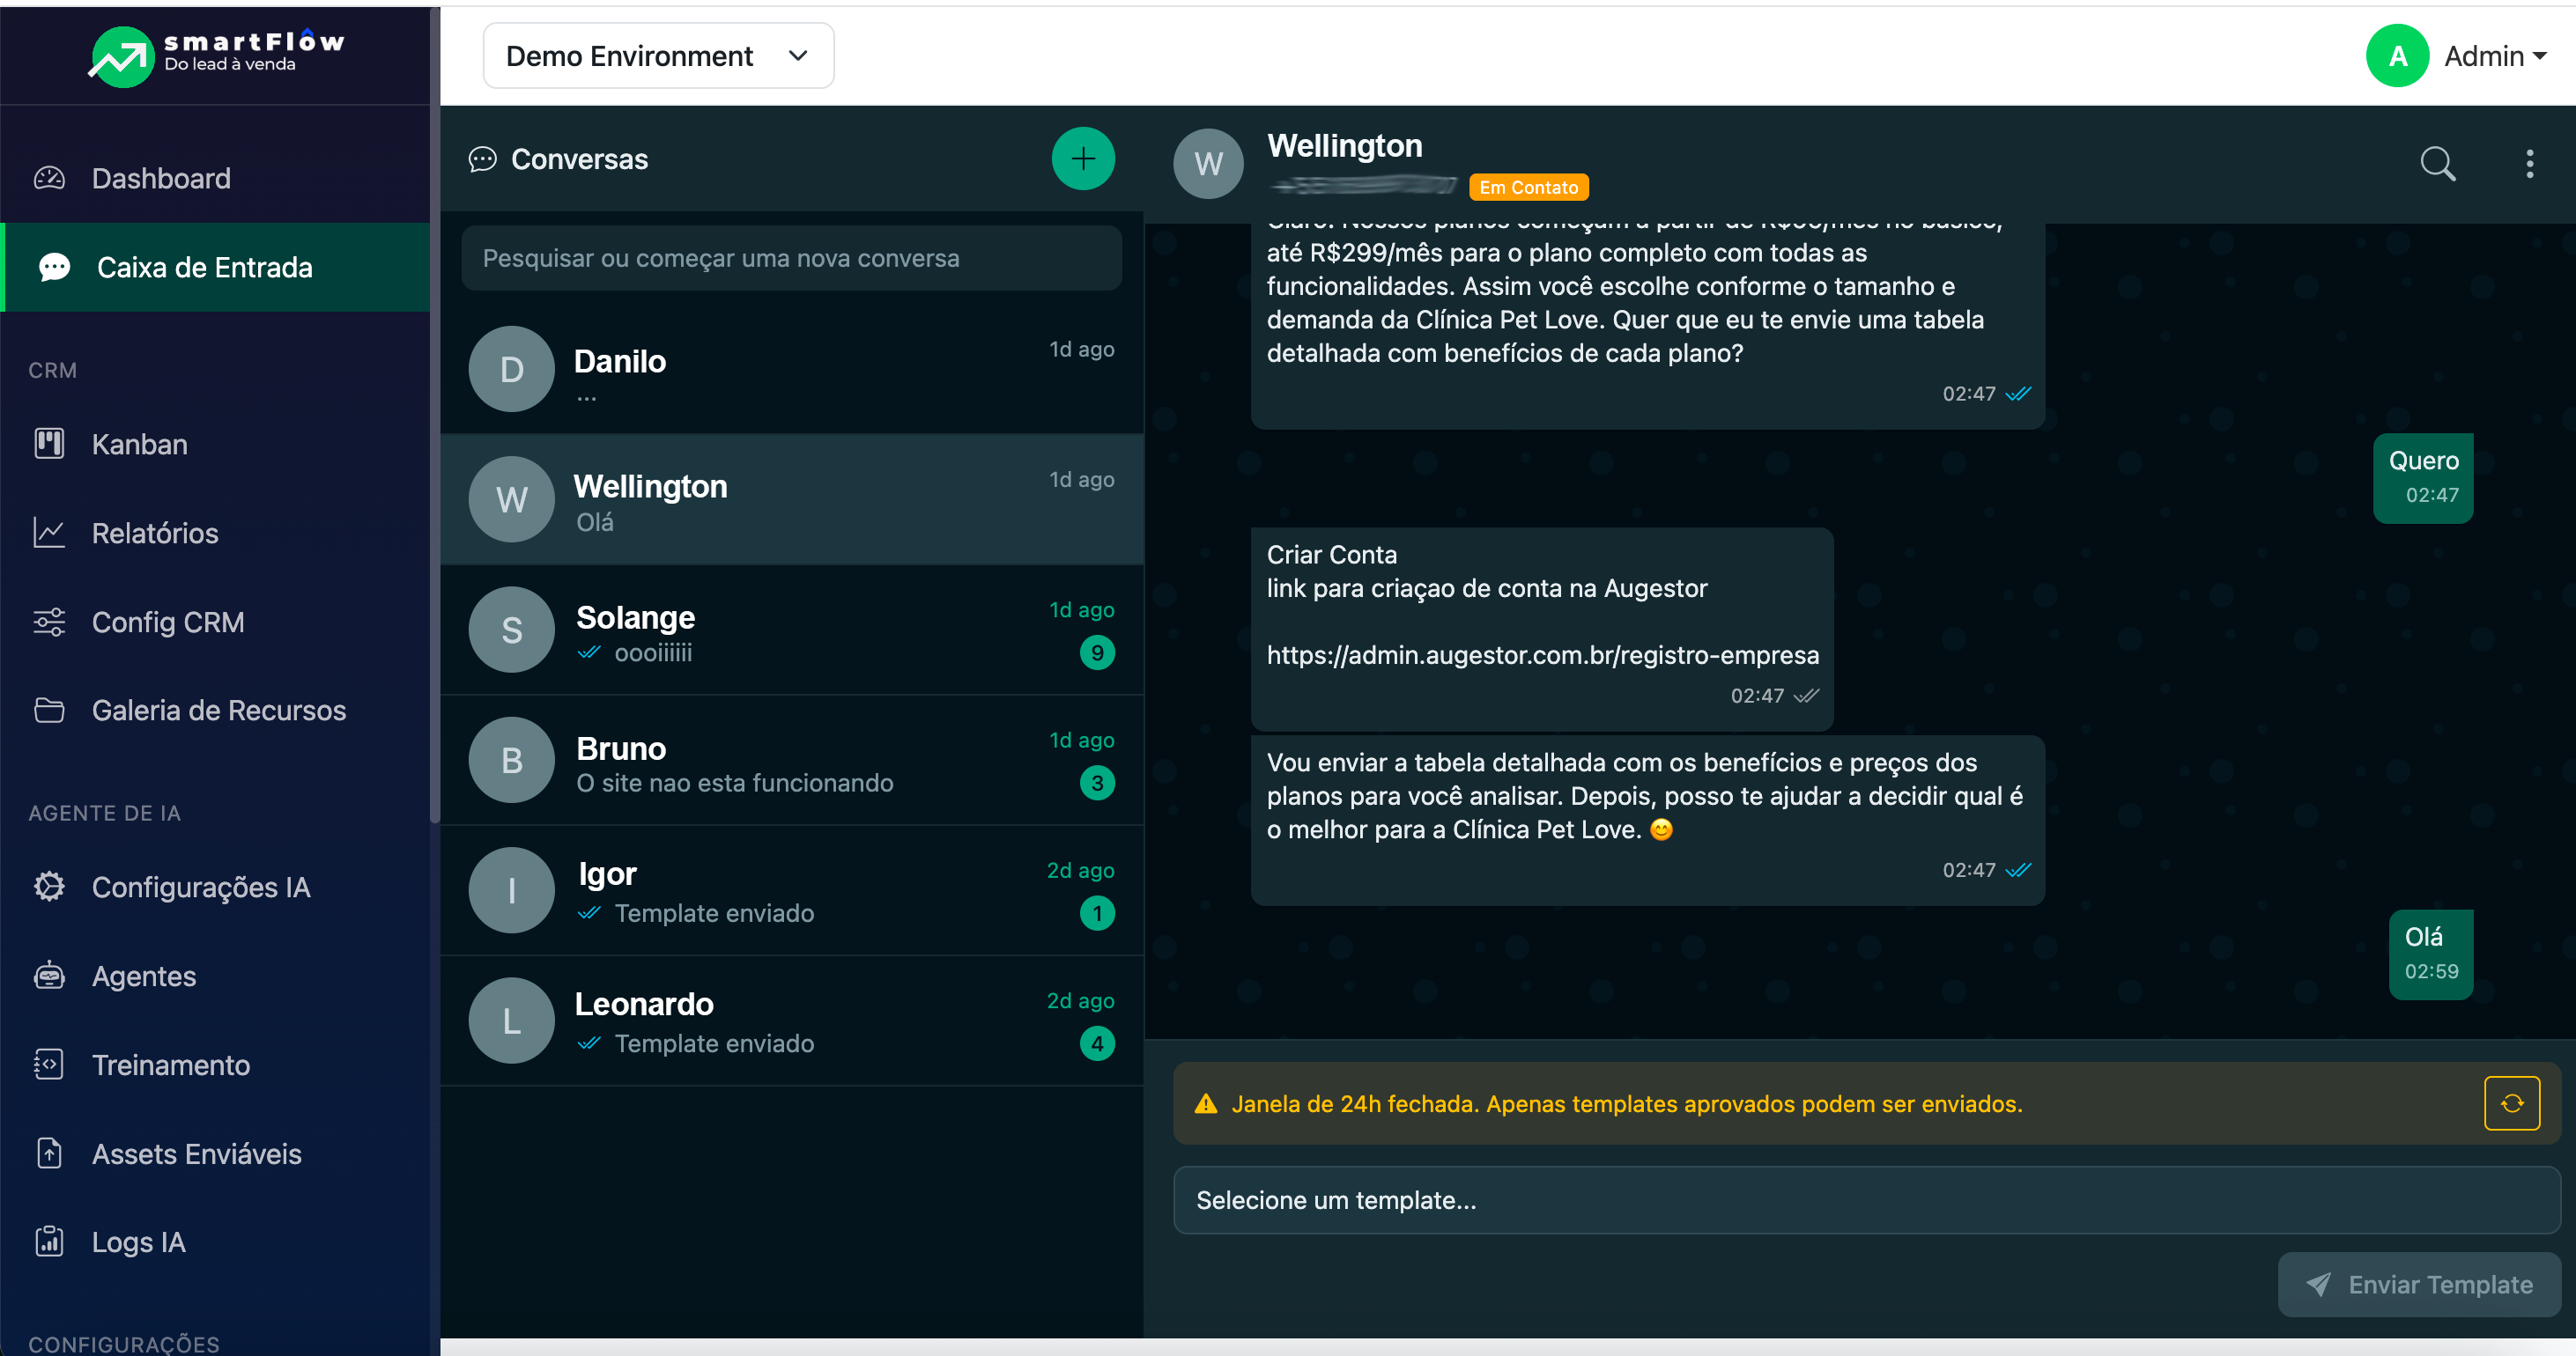Open Logs IA panel
The height and width of the screenshot is (1356, 2576).
pyautogui.click(x=138, y=1241)
